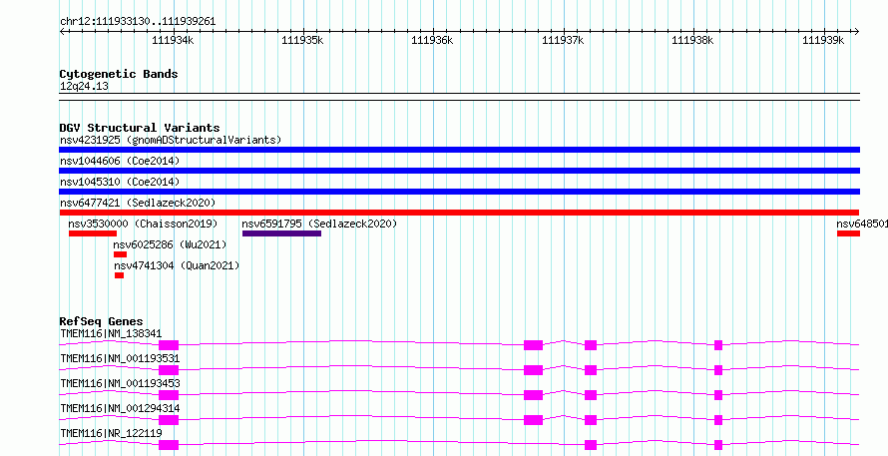This screenshot has width=888, height=456.
Task: Open the DGV Structural Variants track title
Action: pyautogui.click(x=140, y=128)
